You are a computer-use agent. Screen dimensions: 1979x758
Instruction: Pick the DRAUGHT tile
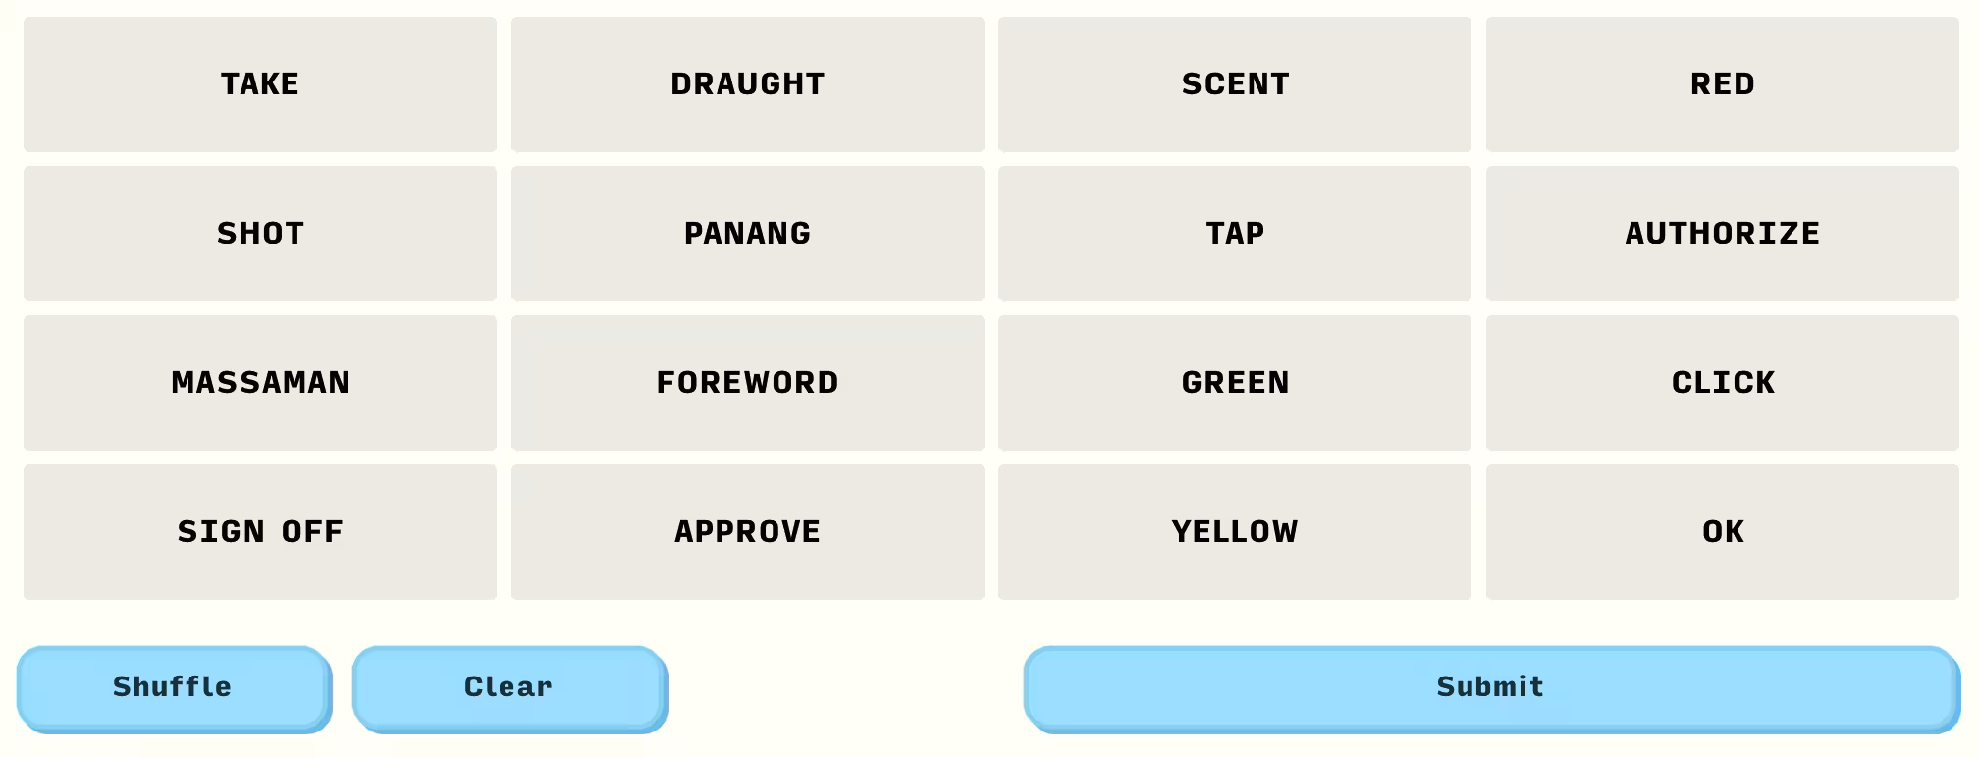747,84
